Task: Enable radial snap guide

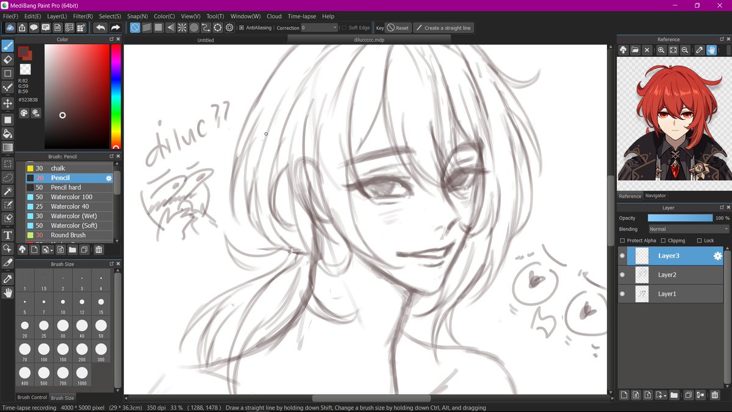Action: pyautogui.click(x=182, y=27)
